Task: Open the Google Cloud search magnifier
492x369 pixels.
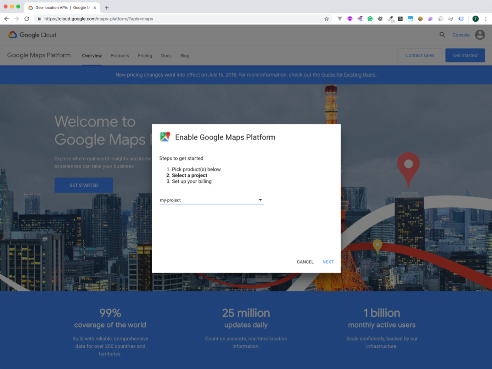Action: pos(442,35)
